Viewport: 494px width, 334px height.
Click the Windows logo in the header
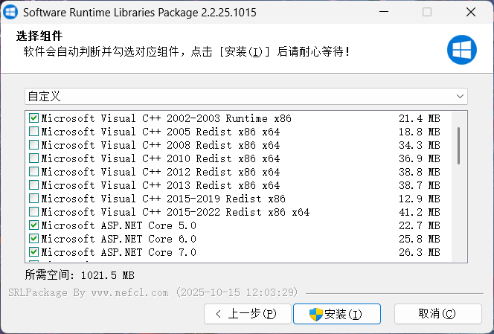point(461,50)
